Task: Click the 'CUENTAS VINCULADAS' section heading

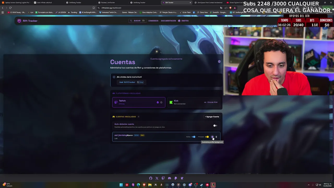Action: (x=126, y=117)
